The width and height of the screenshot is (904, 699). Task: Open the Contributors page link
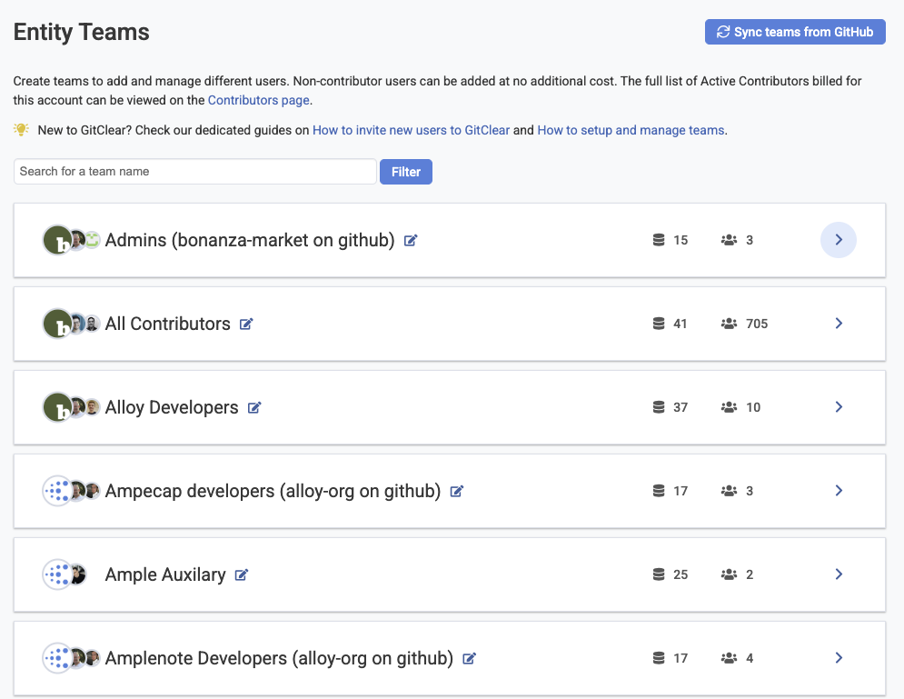[258, 100]
